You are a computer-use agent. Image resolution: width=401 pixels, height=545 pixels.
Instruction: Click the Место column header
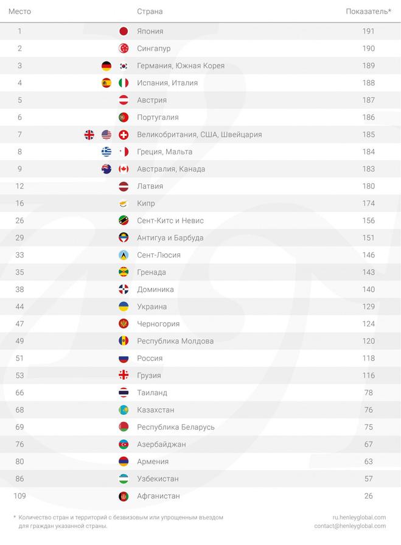20,12
